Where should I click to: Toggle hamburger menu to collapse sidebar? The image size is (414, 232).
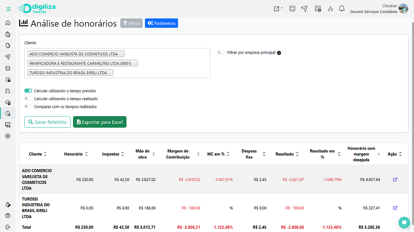pos(8,9)
